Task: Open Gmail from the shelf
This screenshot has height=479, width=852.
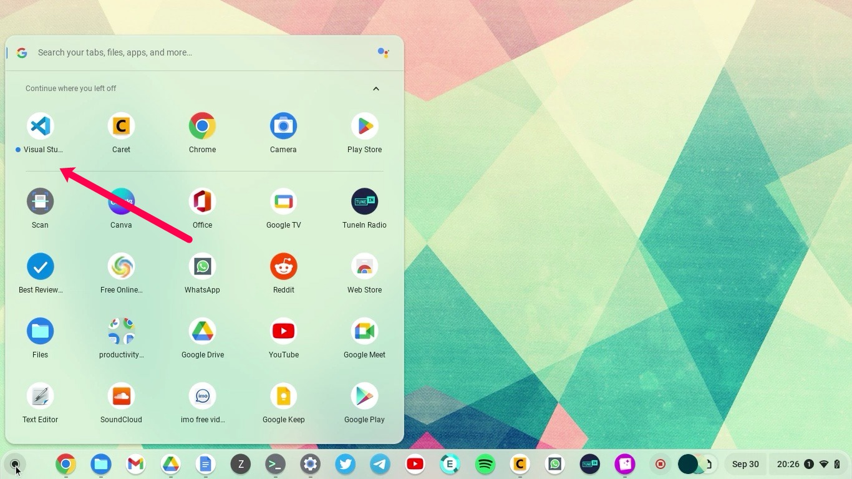Action: pyautogui.click(x=135, y=464)
